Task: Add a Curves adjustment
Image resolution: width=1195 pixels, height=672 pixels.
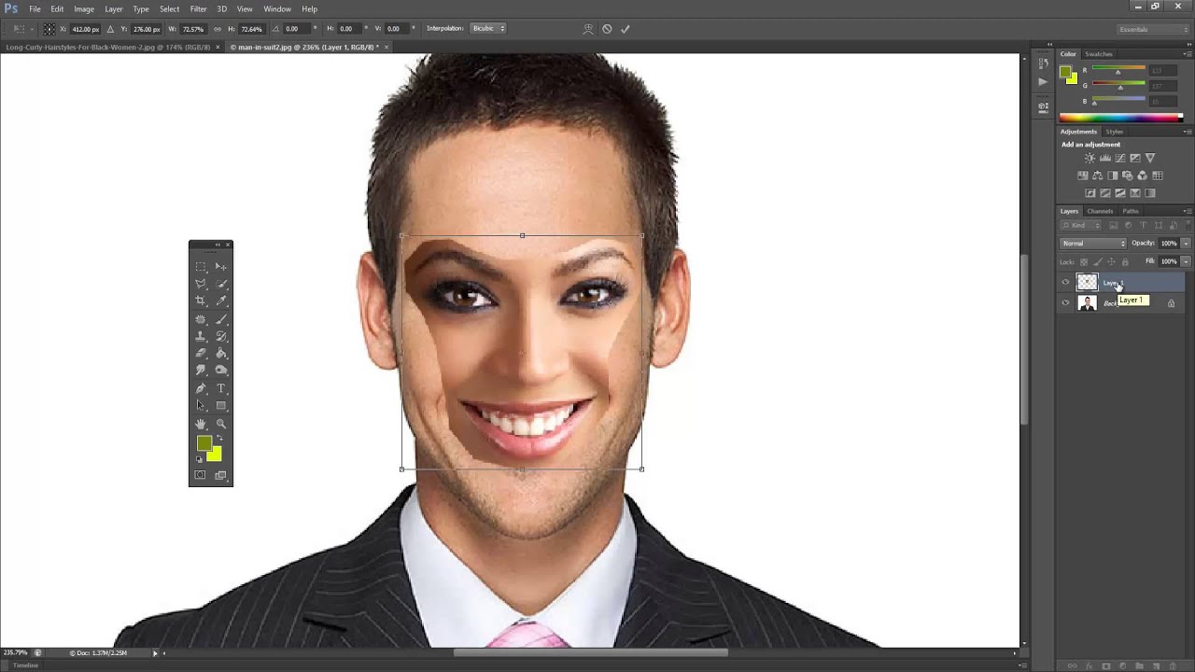Action: pyautogui.click(x=1119, y=158)
